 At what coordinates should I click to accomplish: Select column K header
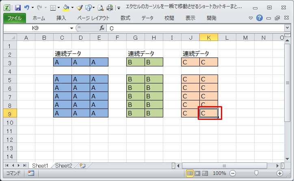coord(209,38)
